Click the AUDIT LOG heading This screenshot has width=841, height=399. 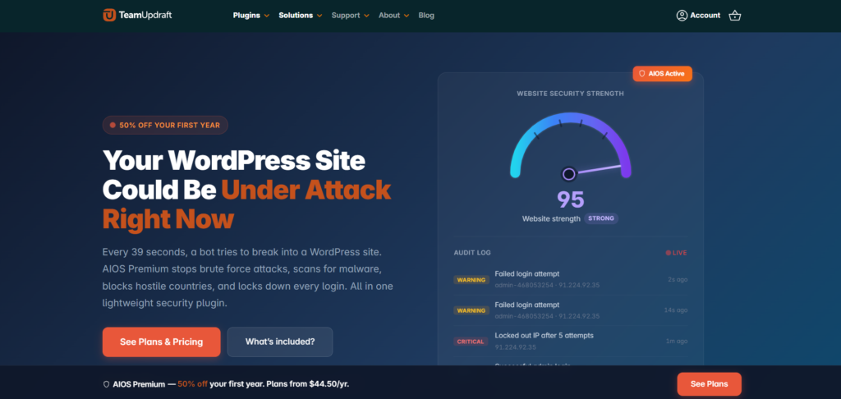[x=472, y=253]
